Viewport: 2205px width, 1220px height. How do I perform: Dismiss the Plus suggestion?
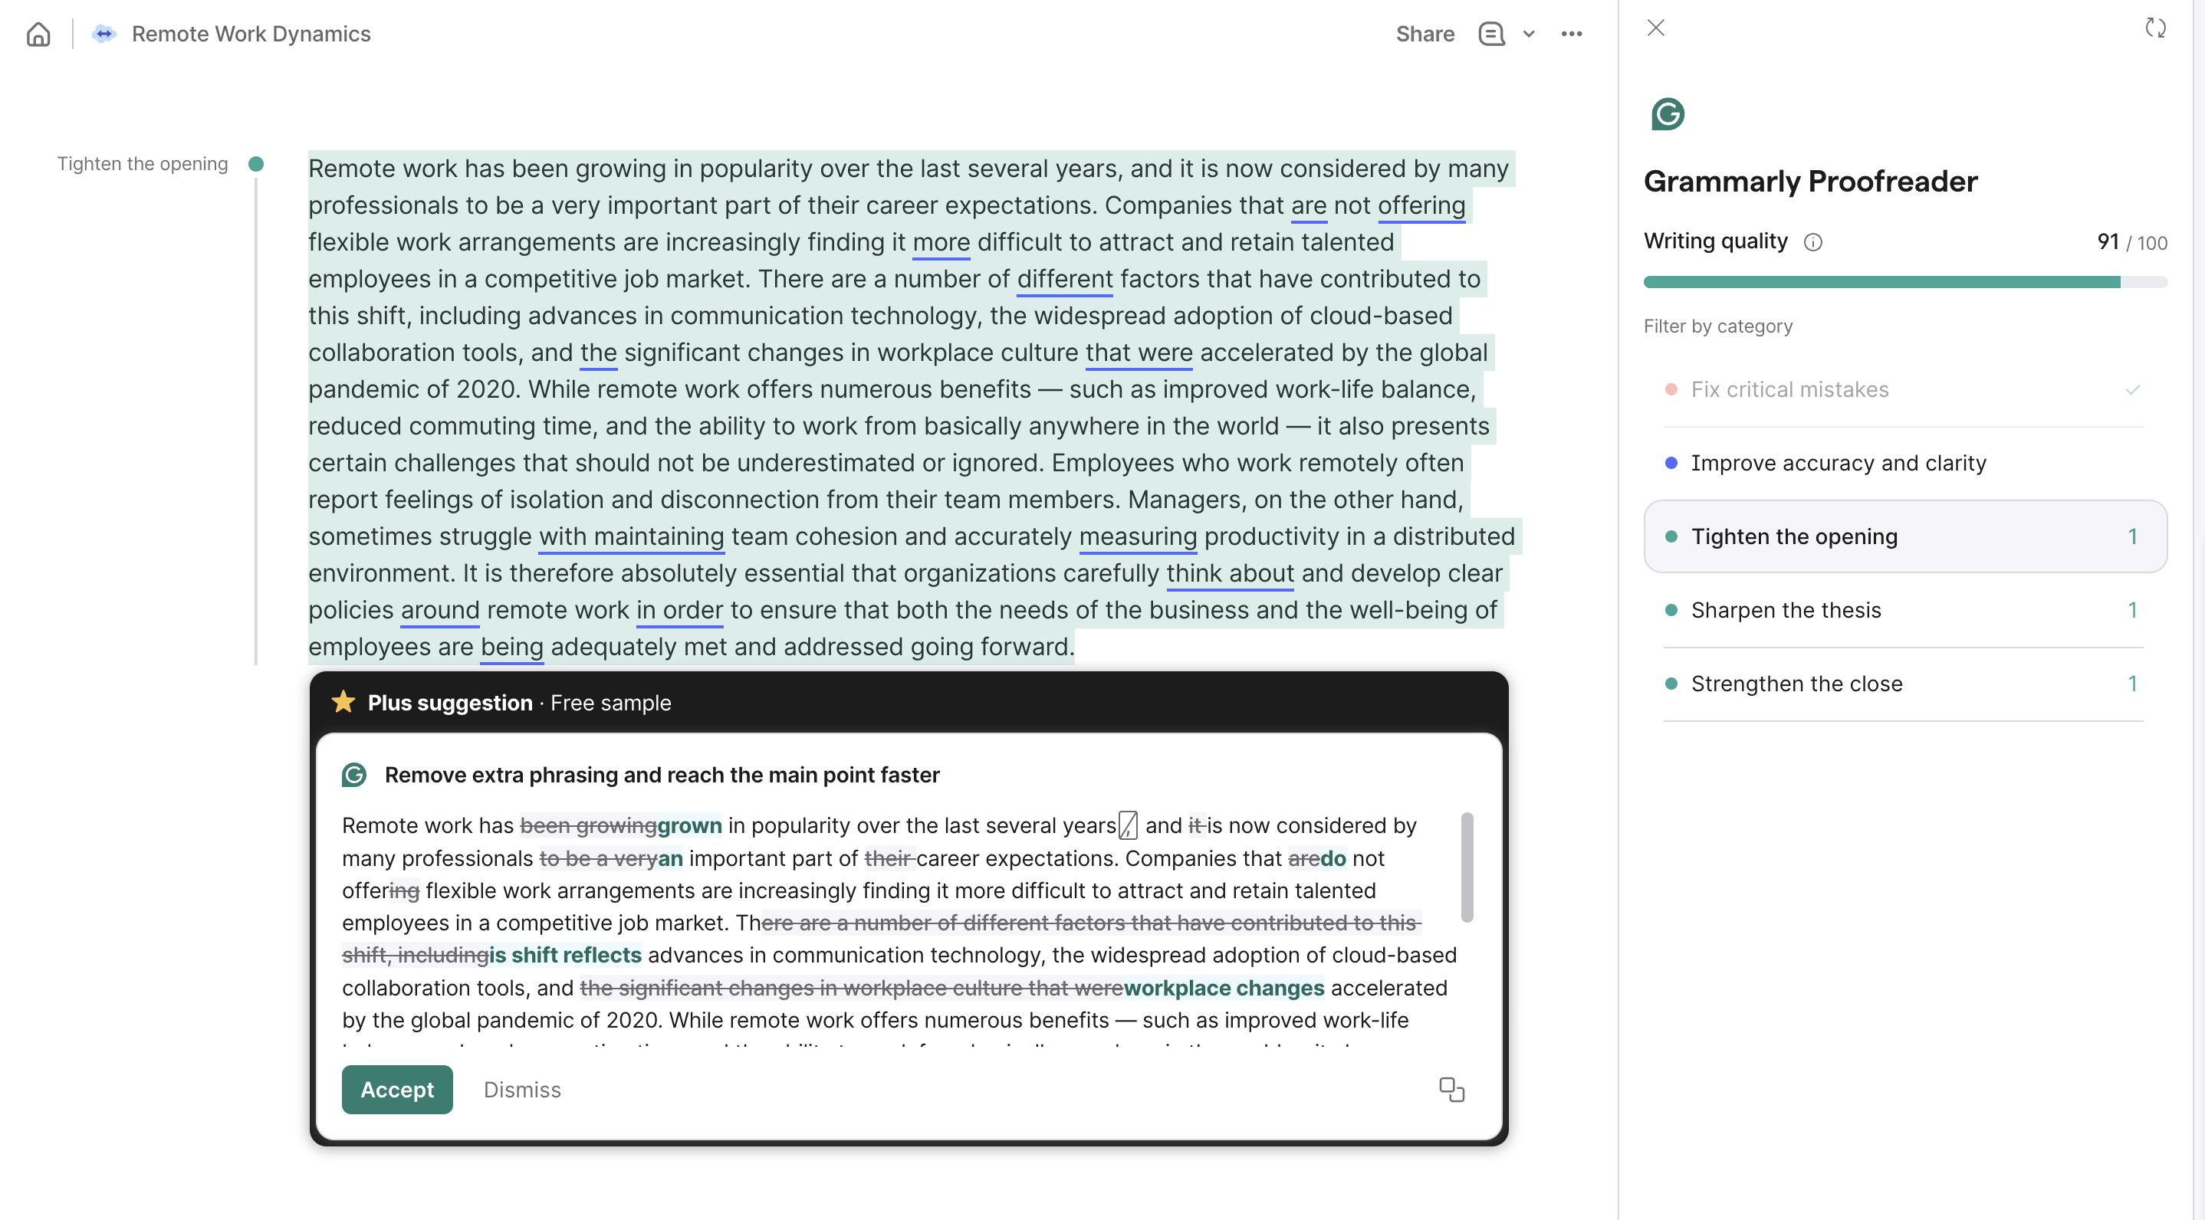(522, 1089)
